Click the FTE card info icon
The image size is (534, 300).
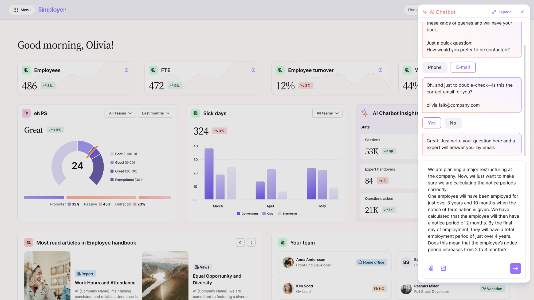(x=253, y=70)
